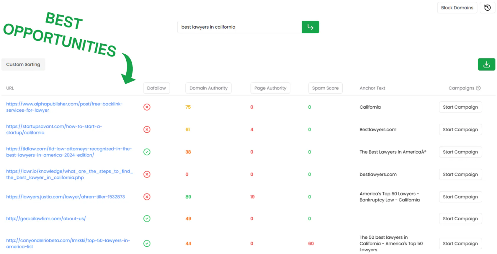The width and height of the screenshot is (497, 254).
Task: Click domain authority value 61
Action: coord(188,129)
